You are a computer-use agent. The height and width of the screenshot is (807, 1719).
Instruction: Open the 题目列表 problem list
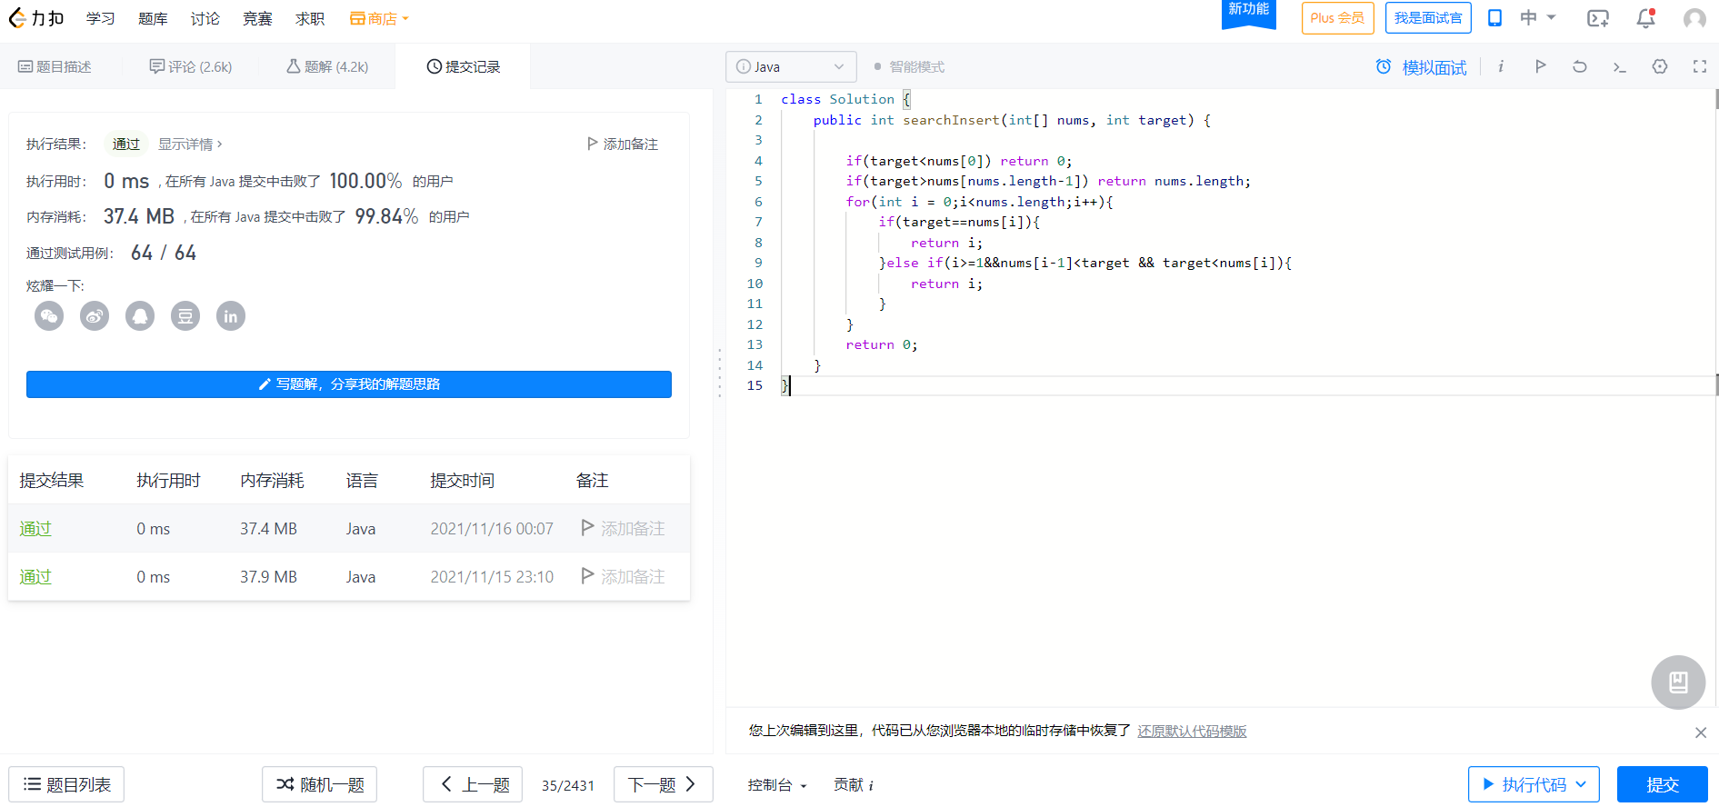(66, 784)
